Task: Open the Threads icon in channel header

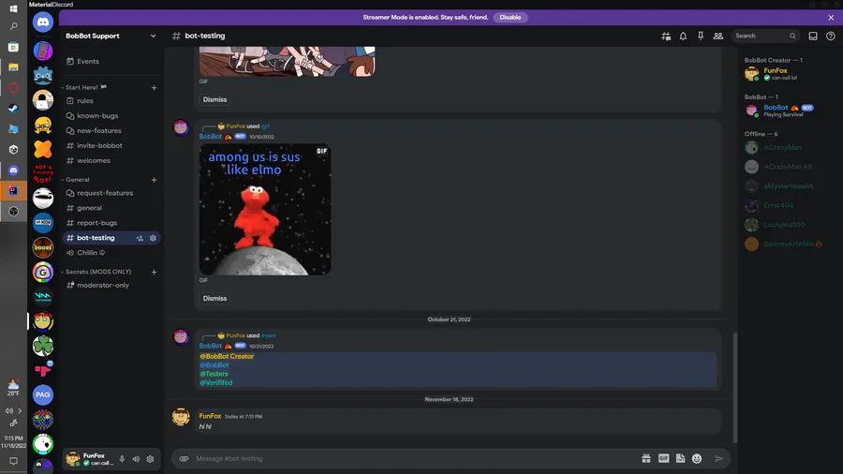Action: pyautogui.click(x=666, y=36)
